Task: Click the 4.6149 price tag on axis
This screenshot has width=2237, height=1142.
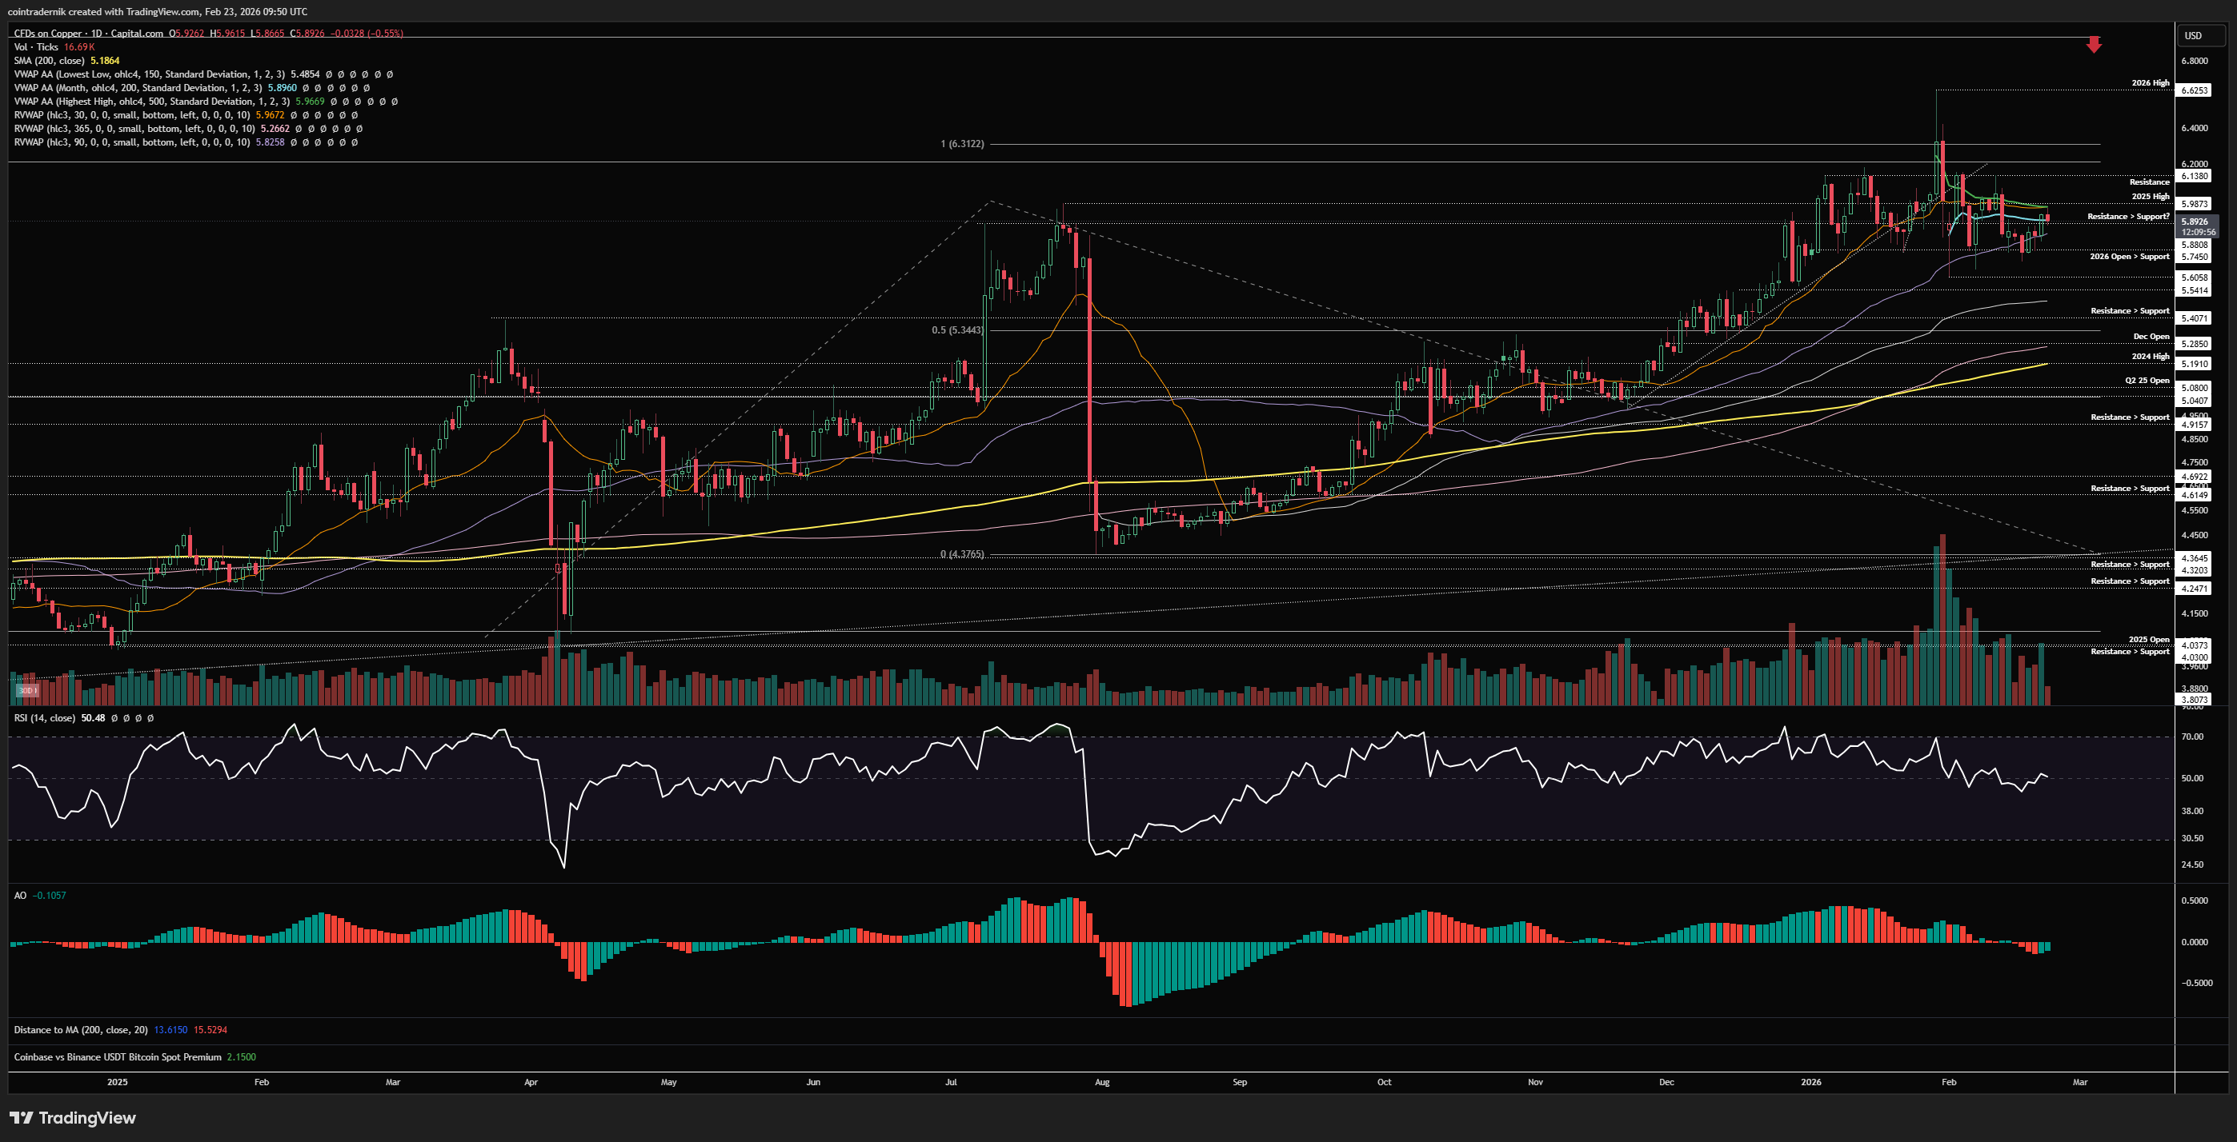Action: pos(2195,495)
